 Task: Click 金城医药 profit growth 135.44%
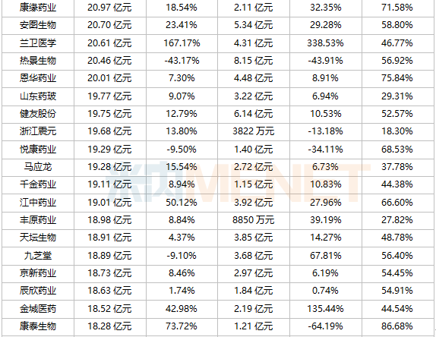(x=325, y=308)
